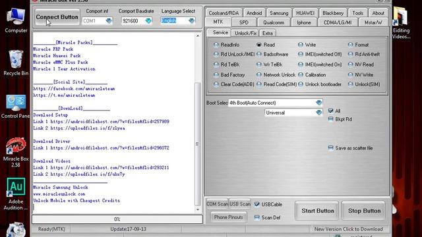The height and width of the screenshot is (237, 422).
Task: Click the Start Button
Action: 318,211
